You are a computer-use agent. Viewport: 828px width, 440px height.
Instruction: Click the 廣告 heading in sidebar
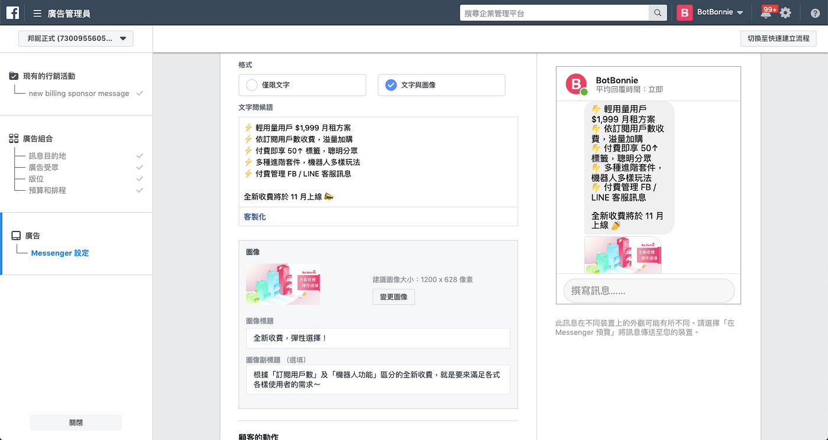tap(33, 236)
